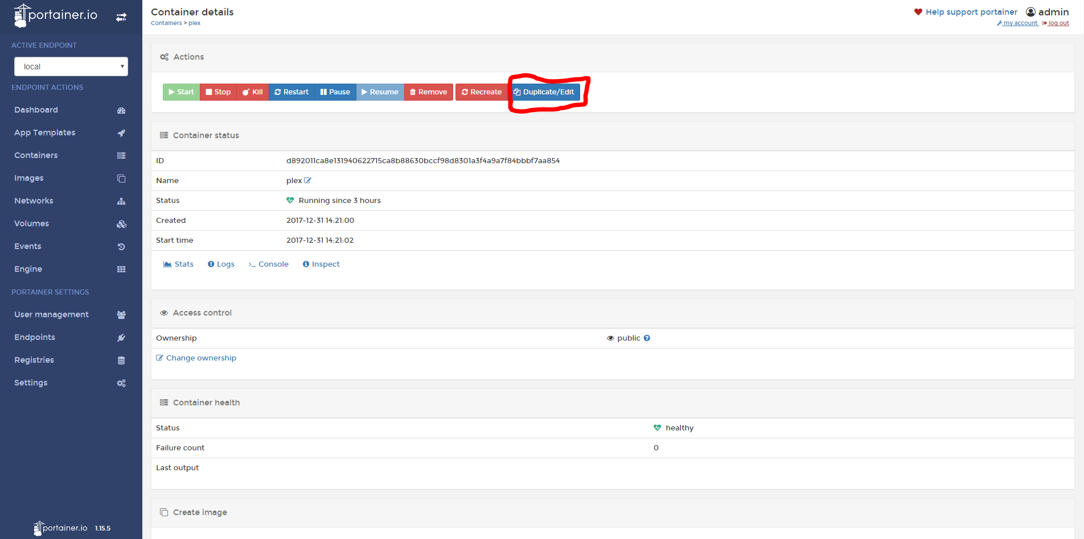The height and width of the screenshot is (539, 1084).
Task: Click the Volumes cubes icon
Action: point(121,224)
